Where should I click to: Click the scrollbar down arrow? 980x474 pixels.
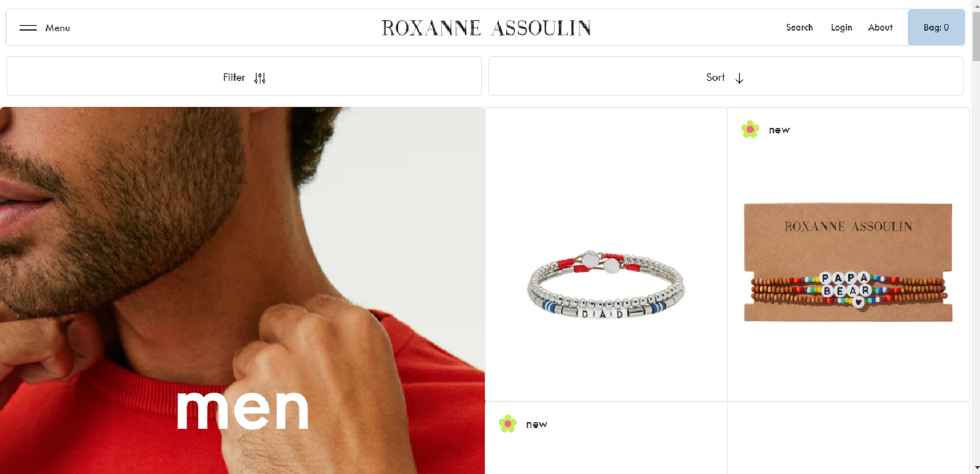click(975, 468)
